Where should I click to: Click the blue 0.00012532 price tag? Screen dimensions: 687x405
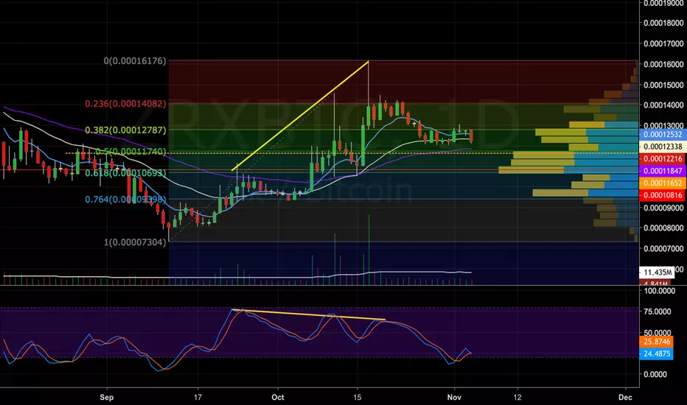(x=663, y=135)
